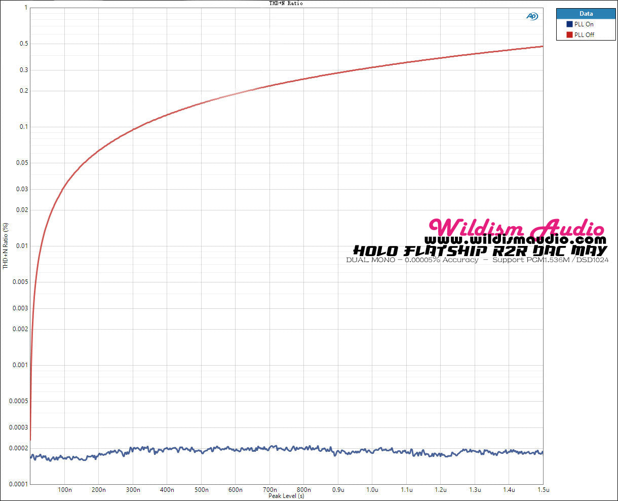Click the Peak Level (s) axis label
This screenshot has height=501, width=618.
pyautogui.click(x=286, y=496)
